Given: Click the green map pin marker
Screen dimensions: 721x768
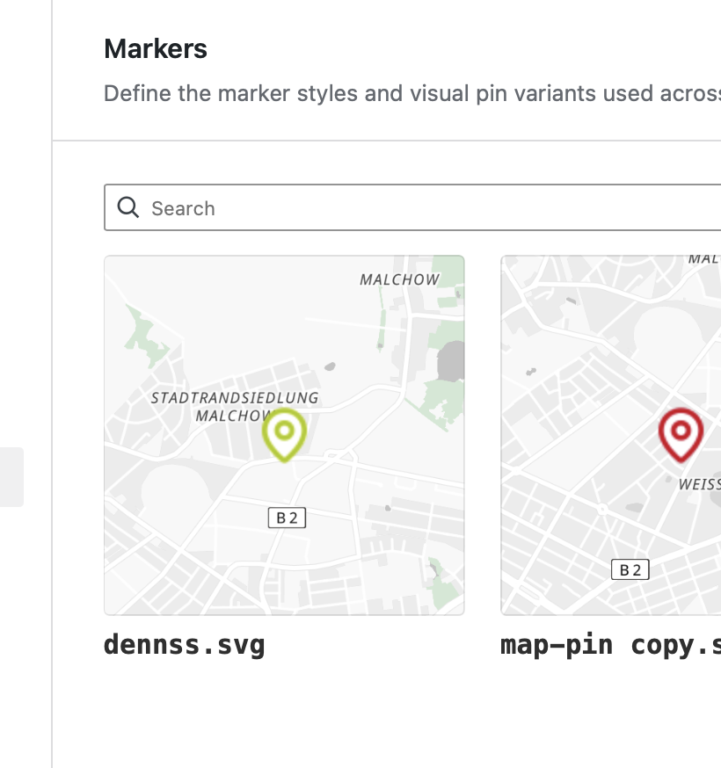Looking at the screenshot, I should (x=284, y=434).
